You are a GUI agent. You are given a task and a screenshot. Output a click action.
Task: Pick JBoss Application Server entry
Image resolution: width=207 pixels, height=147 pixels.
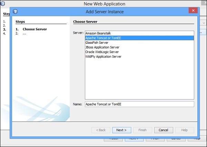click(139, 47)
